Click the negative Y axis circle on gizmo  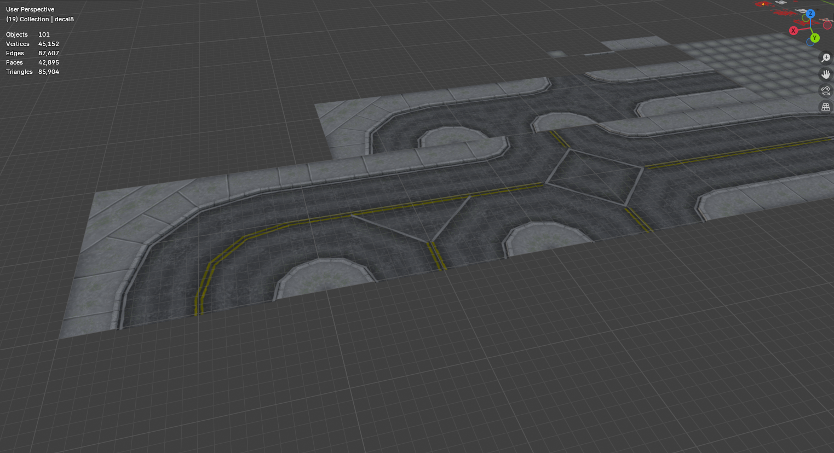806,18
